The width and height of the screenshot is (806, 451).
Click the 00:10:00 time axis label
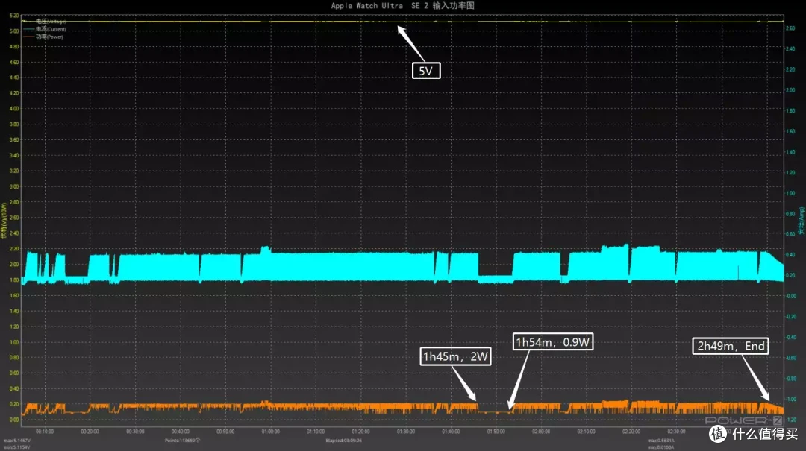tap(45, 432)
